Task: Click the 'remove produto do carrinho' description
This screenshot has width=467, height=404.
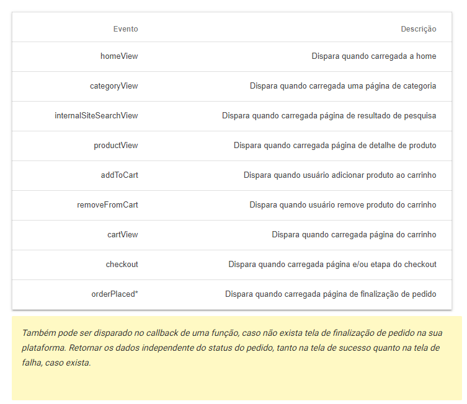Action: 343,205
